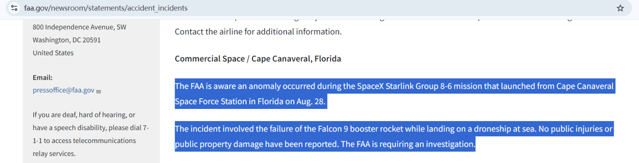Click the highlighted paragraph starting 'The FAA is aware'

[394, 94]
